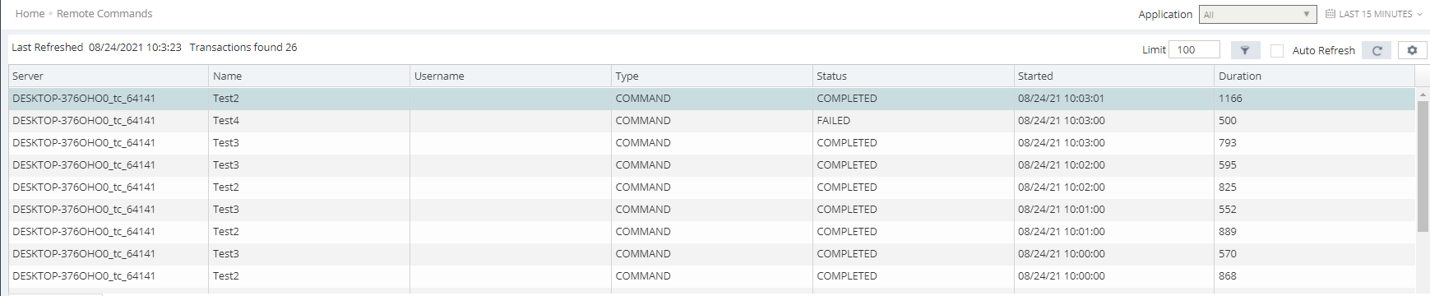Open the Application dropdown

coord(1258,14)
